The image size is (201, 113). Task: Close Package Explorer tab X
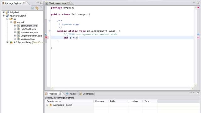[24, 3]
